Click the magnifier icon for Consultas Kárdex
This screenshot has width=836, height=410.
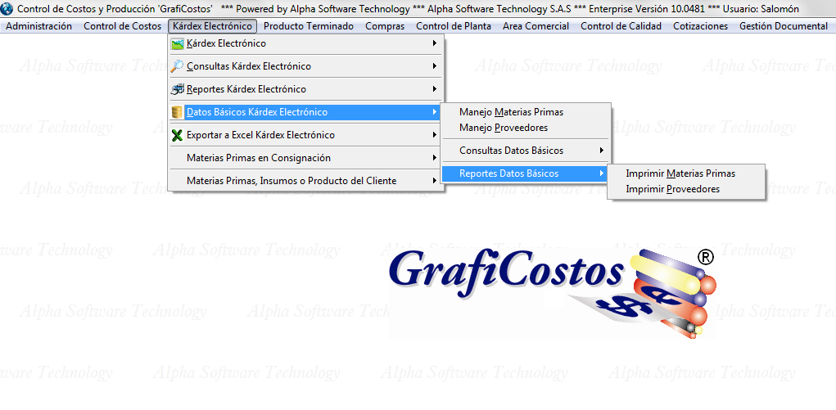click(178, 66)
